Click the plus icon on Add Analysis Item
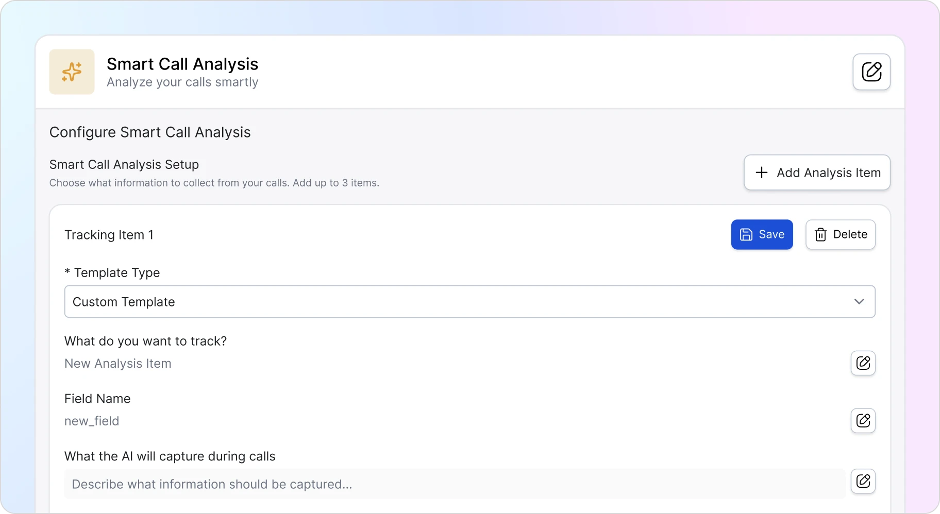The height and width of the screenshot is (514, 940). (762, 172)
